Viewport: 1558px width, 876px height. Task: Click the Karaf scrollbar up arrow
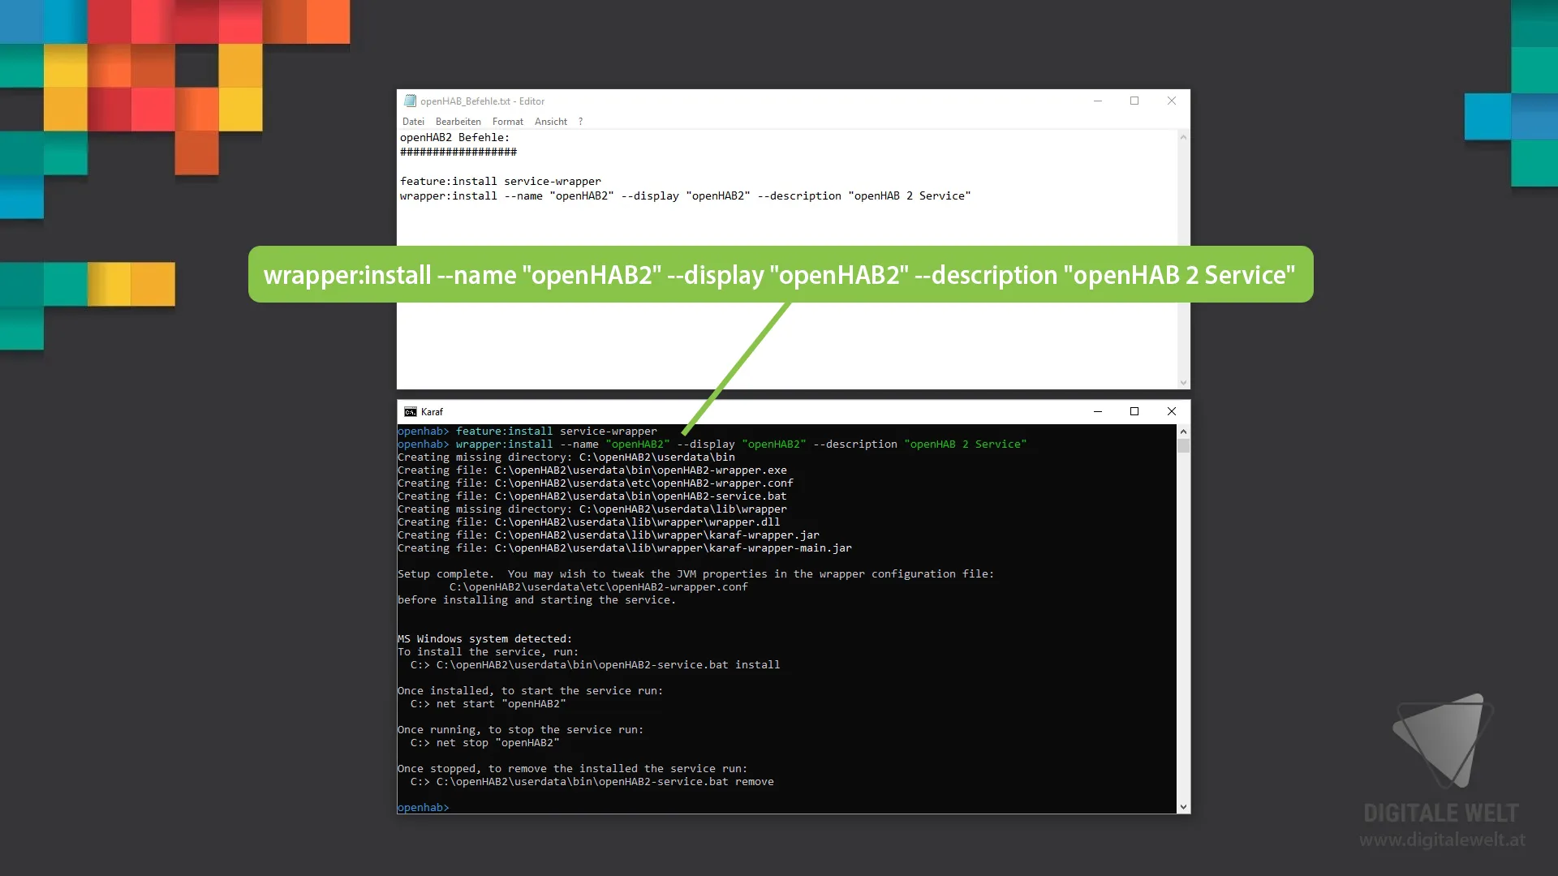point(1183,432)
